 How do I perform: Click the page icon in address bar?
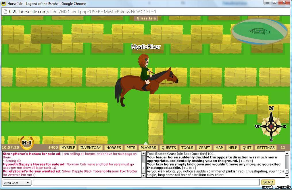pyautogui.click(x=5, y=12)
